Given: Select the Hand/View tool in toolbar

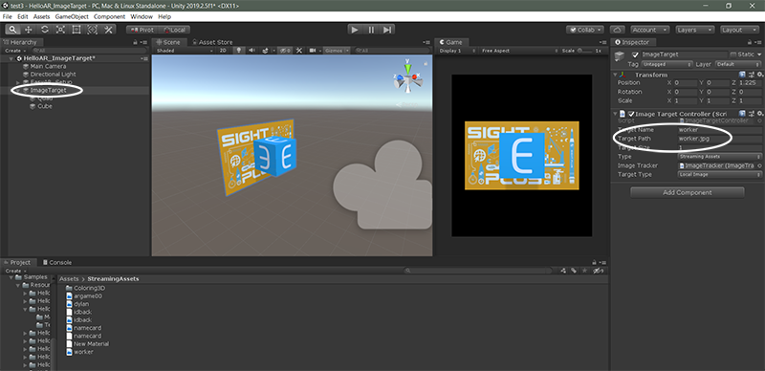Looking at the screenshot, I should pos(13,30).
